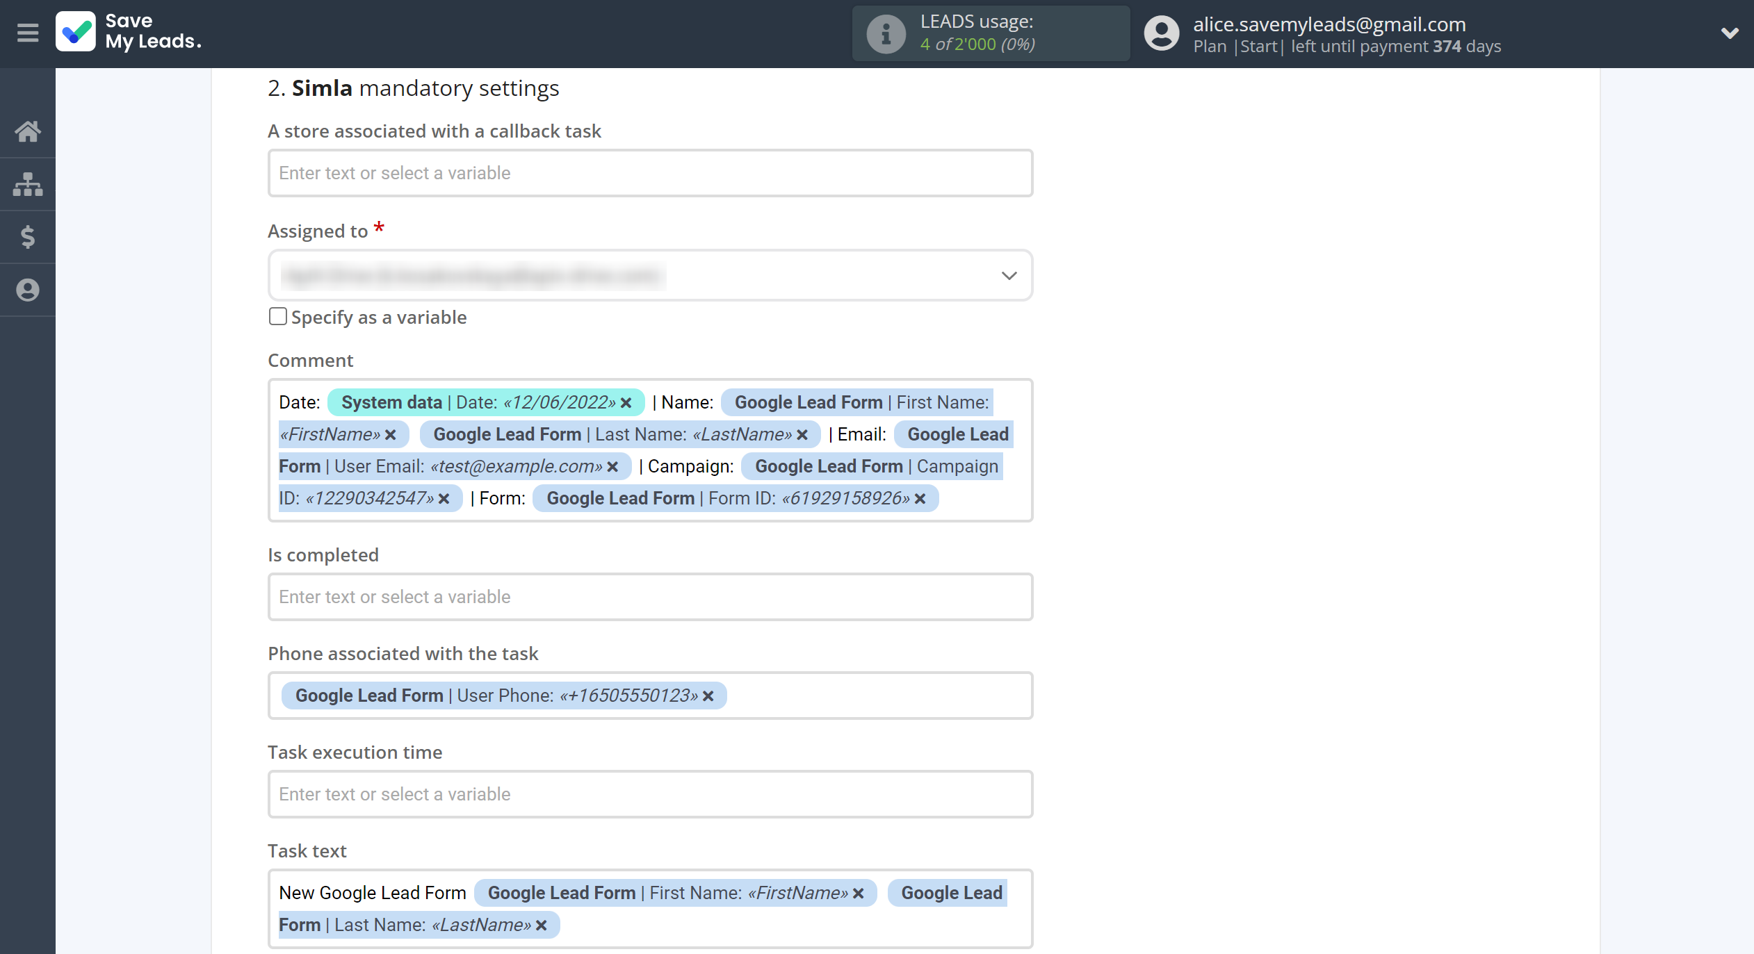Click the LEADS usage info icon
Viewport: 1754px width, 954px height.
886,33
